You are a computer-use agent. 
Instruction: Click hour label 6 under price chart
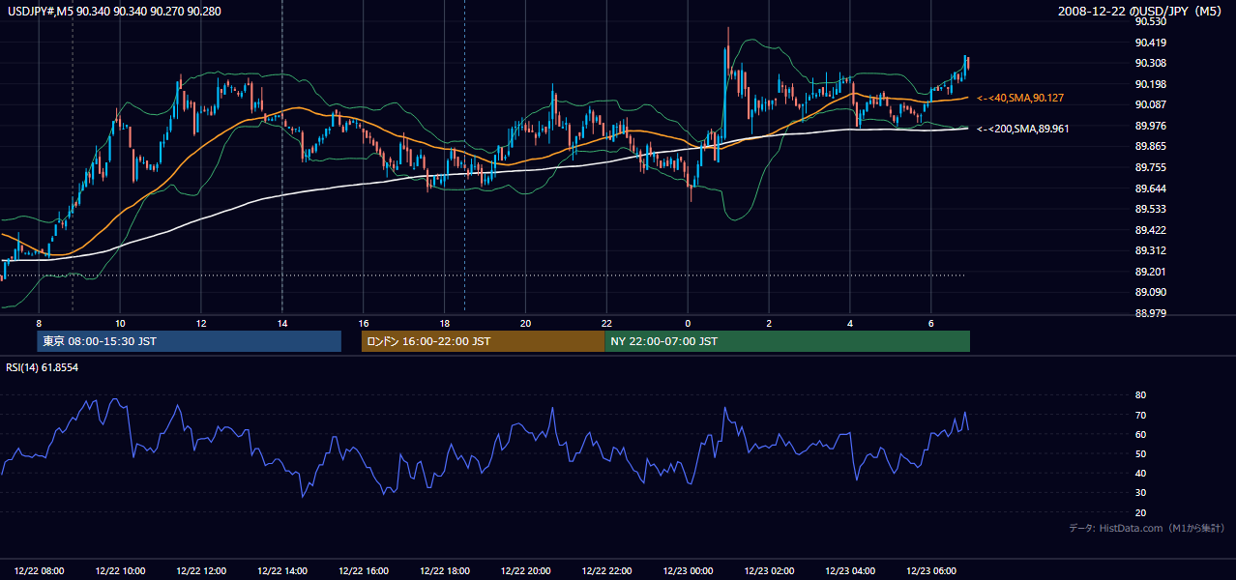(930, 323)
